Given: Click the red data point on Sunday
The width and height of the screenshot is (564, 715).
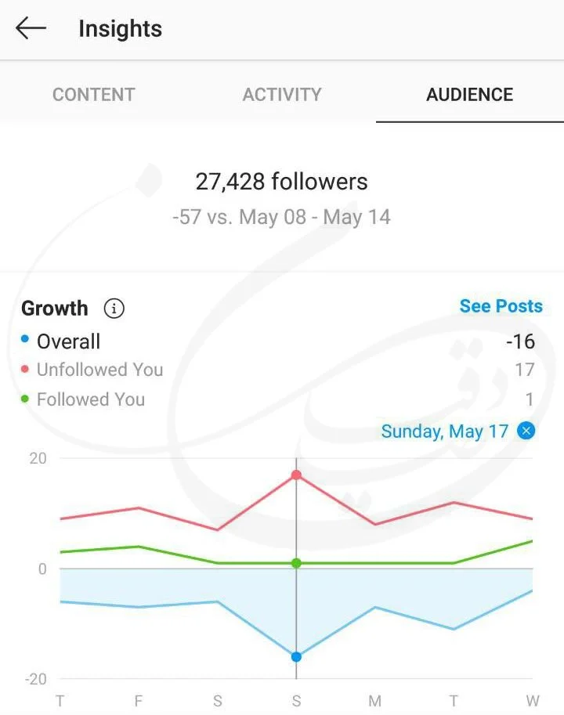Looking at the screenshot, I should click(296, 475).
